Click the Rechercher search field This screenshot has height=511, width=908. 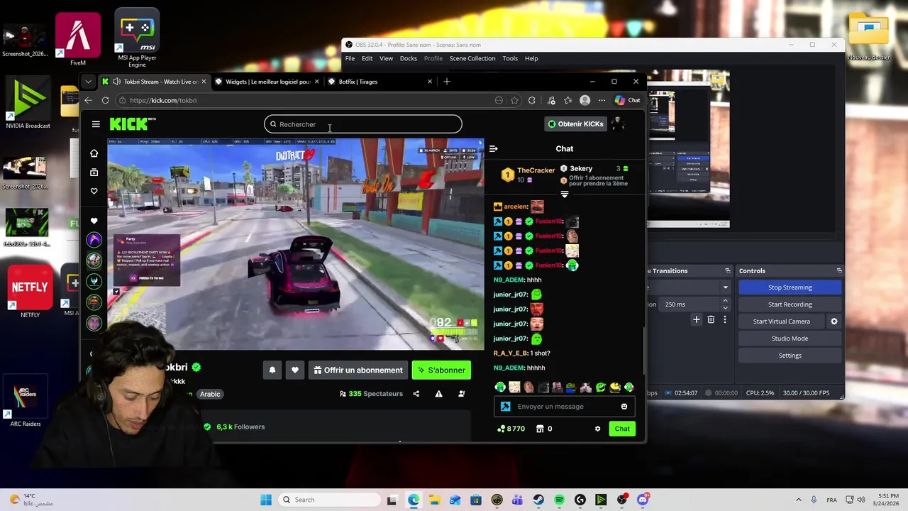coord(363,124)
